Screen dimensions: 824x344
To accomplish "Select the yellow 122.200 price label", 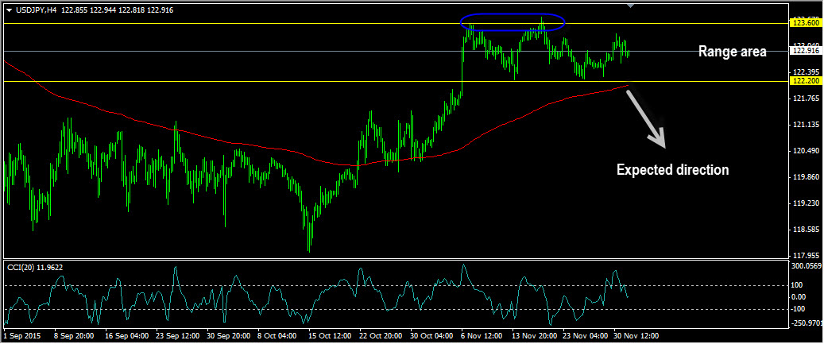I will point(806,81).
